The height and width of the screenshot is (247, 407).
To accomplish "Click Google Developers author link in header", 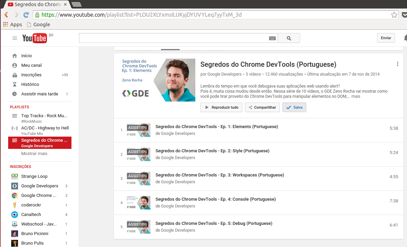I will [224, 74].
